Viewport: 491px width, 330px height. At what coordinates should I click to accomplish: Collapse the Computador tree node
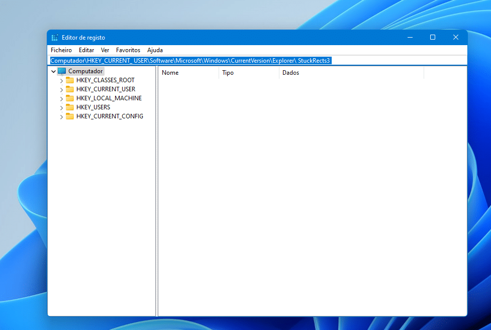(x=54, y=71)
